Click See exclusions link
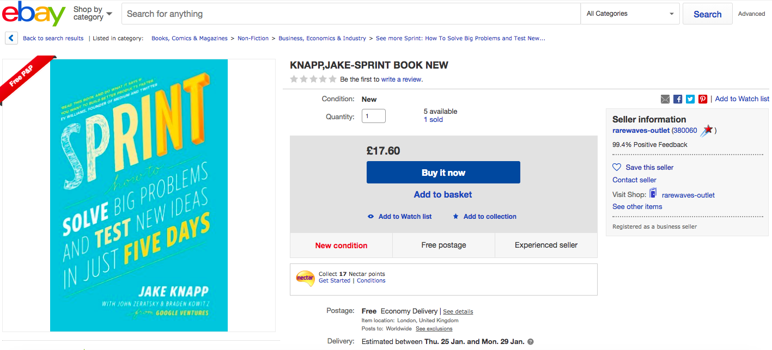The image size is (772, 350). 434,329
